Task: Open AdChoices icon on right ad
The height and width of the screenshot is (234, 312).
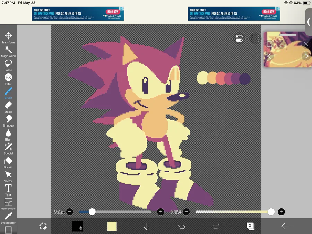Action: (278, 9)
